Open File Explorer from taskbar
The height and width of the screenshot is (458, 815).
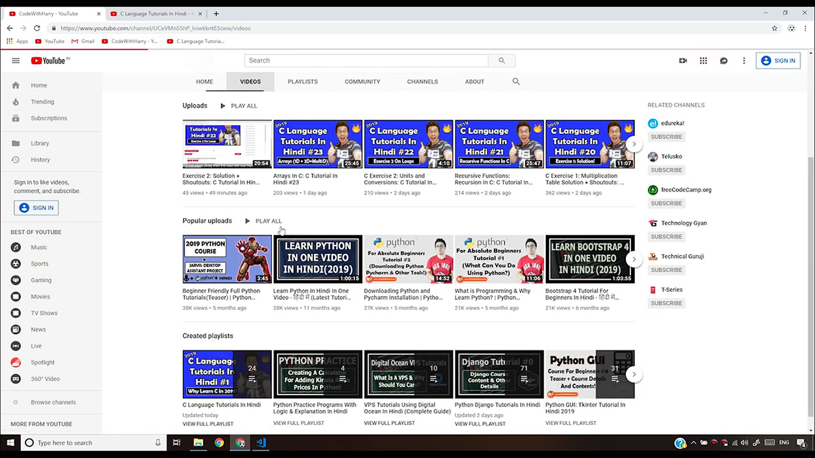[x=198, y=443]
